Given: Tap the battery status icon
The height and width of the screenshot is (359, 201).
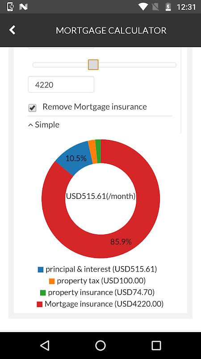Looking at the screenshot, I should point(168,7).
